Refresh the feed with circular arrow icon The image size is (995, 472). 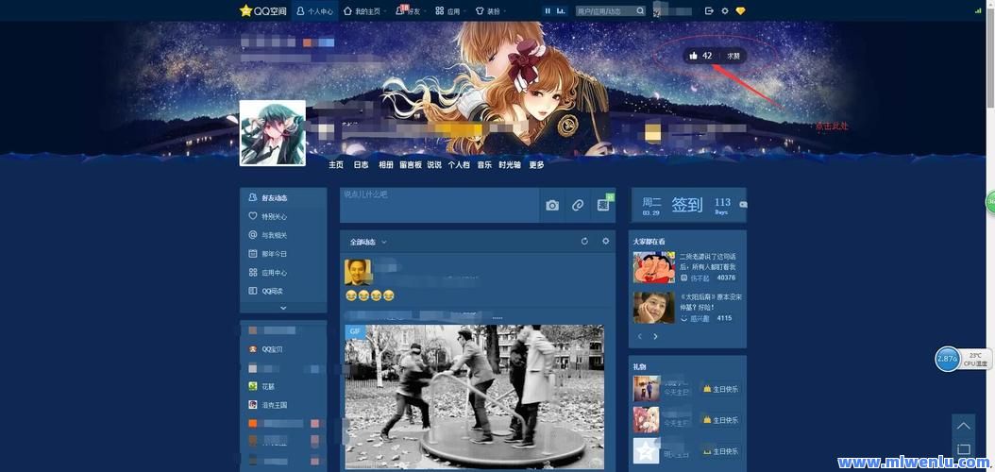click(x=584, y=241)
